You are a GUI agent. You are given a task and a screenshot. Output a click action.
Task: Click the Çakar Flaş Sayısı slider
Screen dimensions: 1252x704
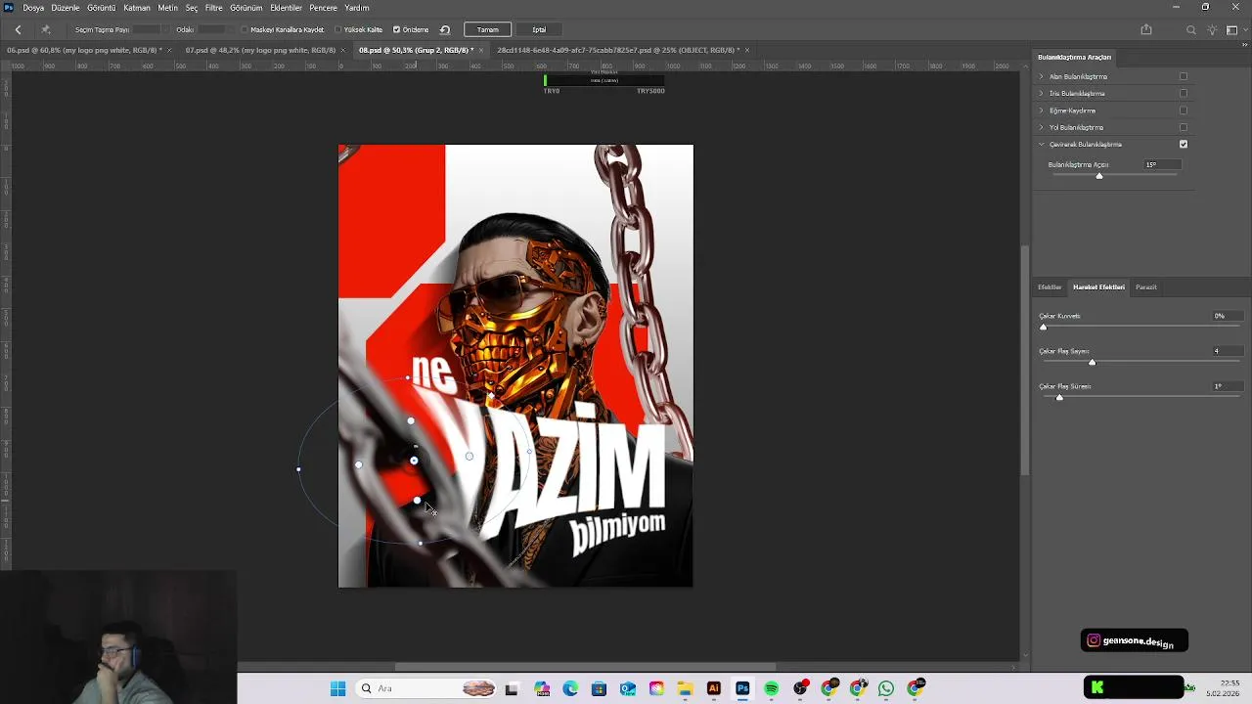point(1140,362)
